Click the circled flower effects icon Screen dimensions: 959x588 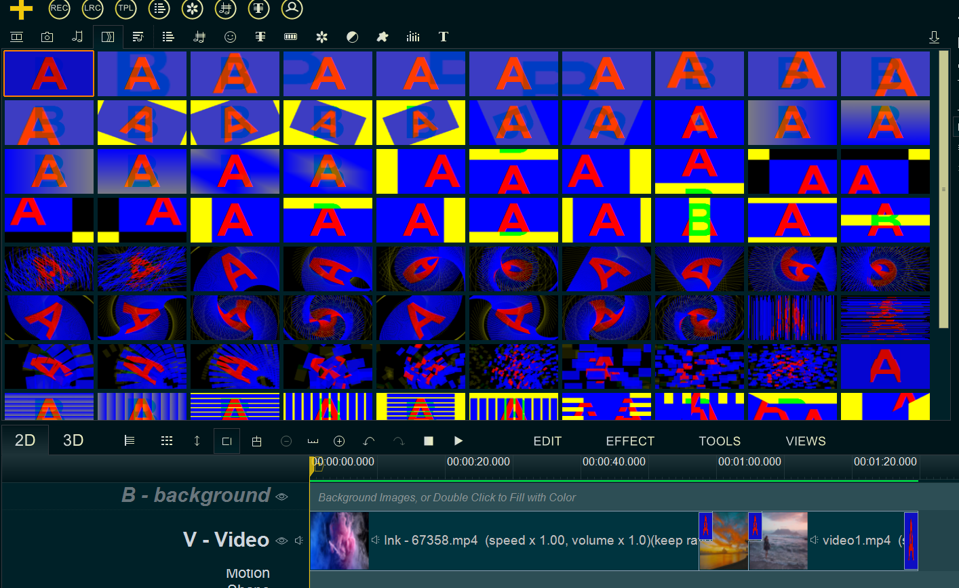(x=193, y=9)
